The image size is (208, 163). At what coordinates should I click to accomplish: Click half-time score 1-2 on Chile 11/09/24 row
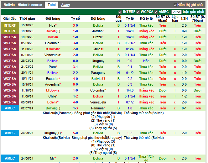(x=184, y=96)
